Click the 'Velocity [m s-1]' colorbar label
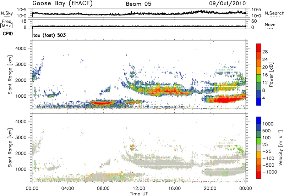This screenshot has width=284, height=196. (x=280, y=147)
